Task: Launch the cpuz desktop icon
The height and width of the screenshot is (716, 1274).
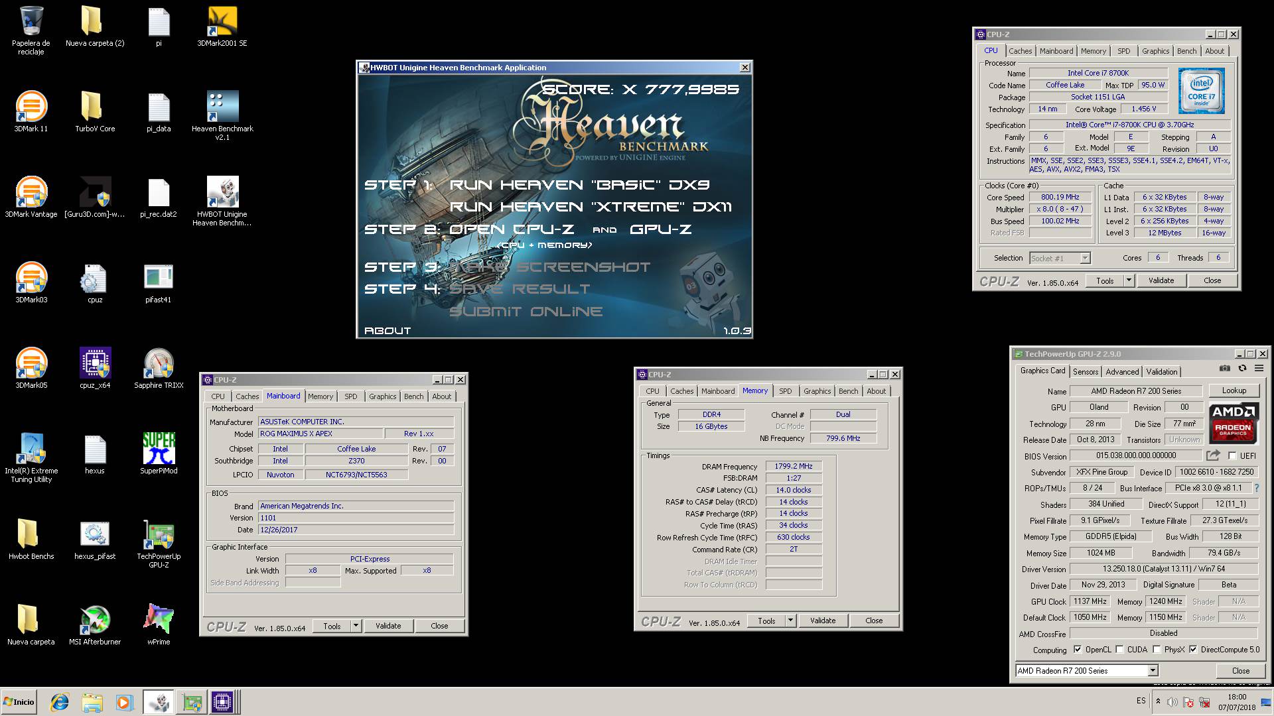Action: 95,282
